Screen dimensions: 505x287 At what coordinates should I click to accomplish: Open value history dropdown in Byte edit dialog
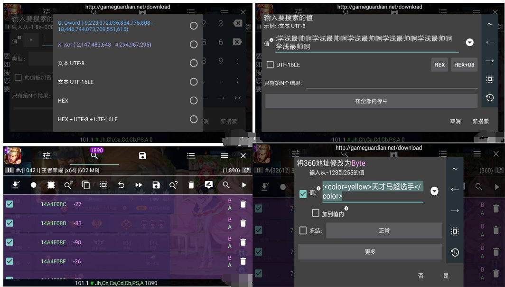(x=434, y=191)
